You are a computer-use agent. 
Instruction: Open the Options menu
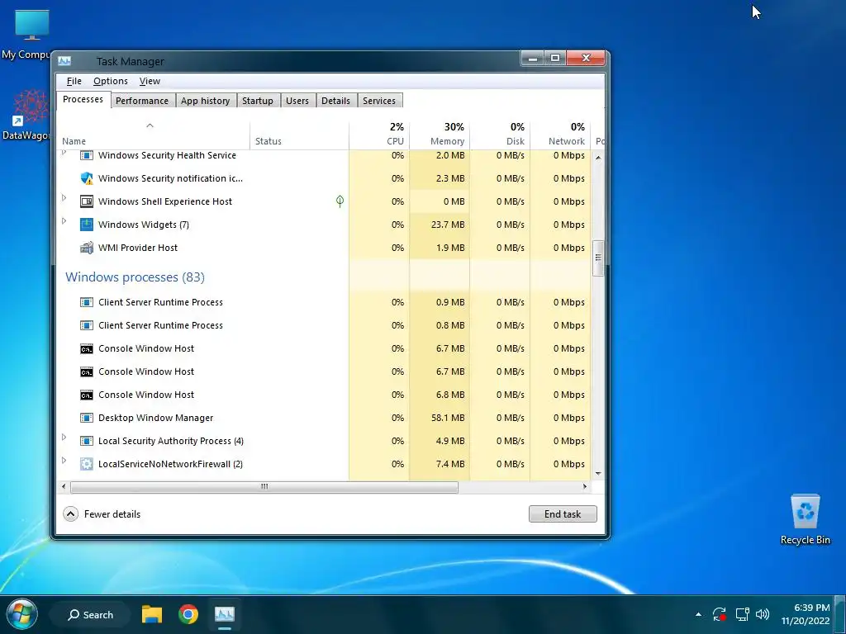[x=111, y=81]
